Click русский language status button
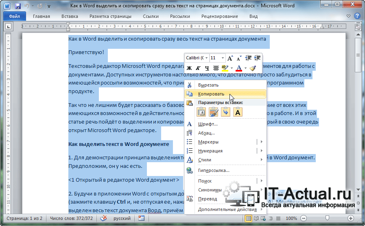Image resolution: width=365 pixels, height=226 pixels. tap(122, 218)
